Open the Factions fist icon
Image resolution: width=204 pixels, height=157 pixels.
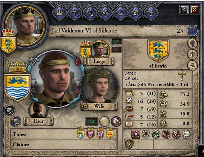136,13
